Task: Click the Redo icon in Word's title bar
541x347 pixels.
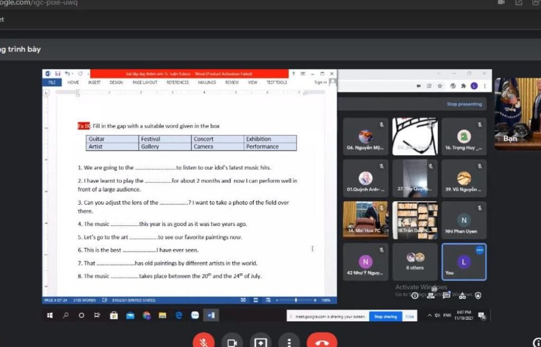Action: point(80,74)
